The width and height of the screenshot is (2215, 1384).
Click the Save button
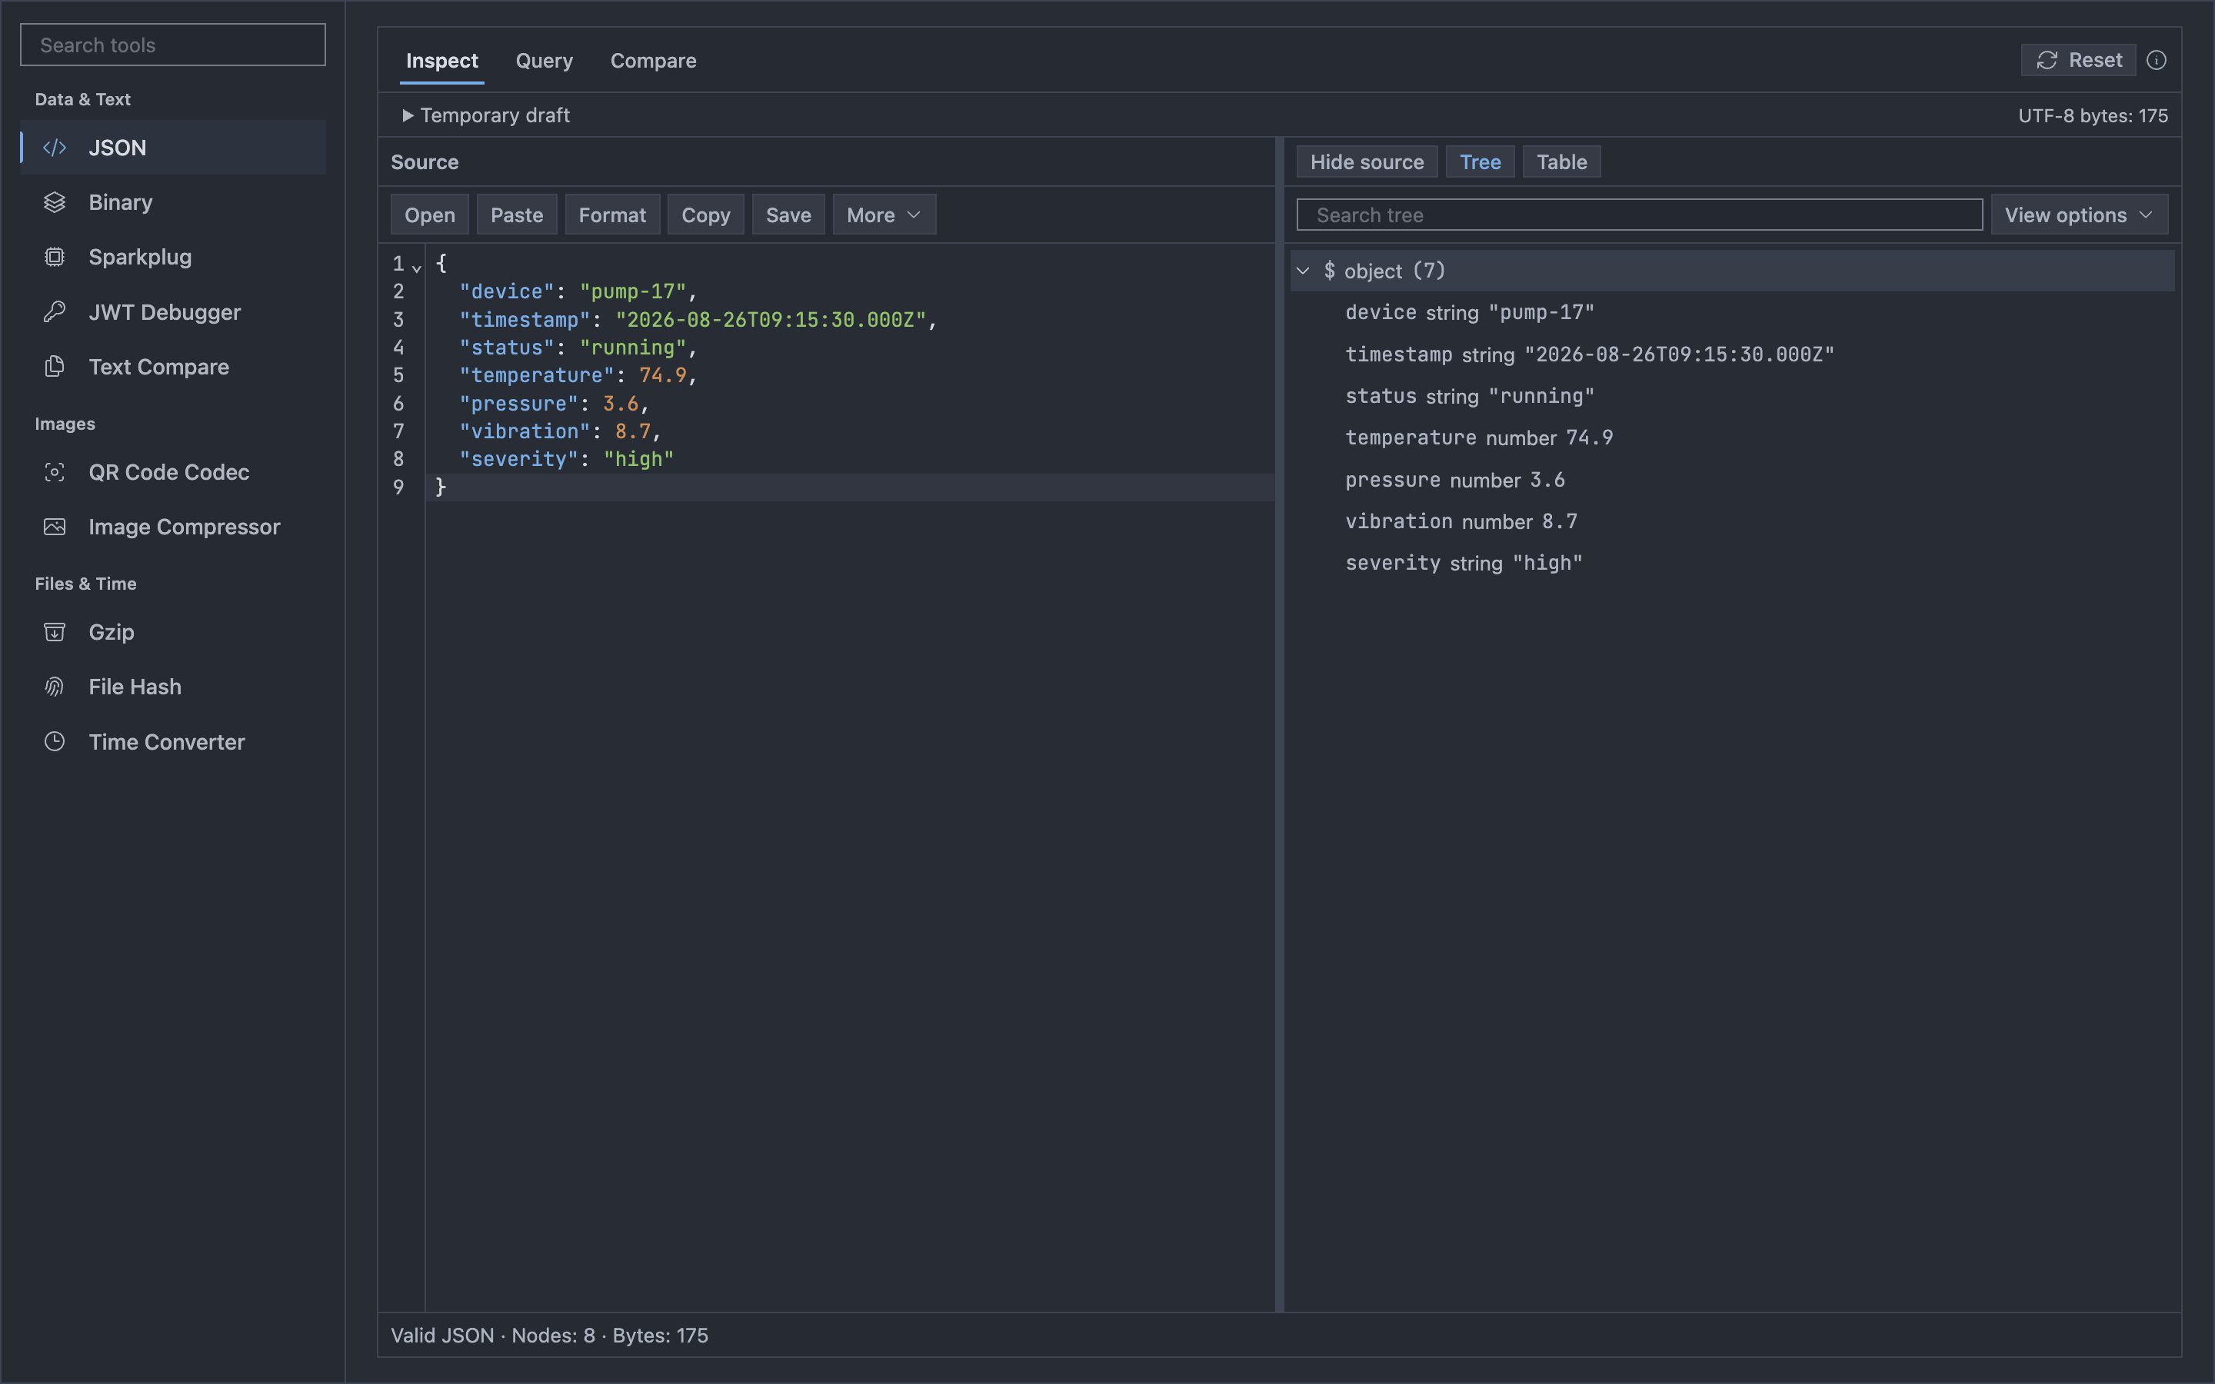(788, 215)
